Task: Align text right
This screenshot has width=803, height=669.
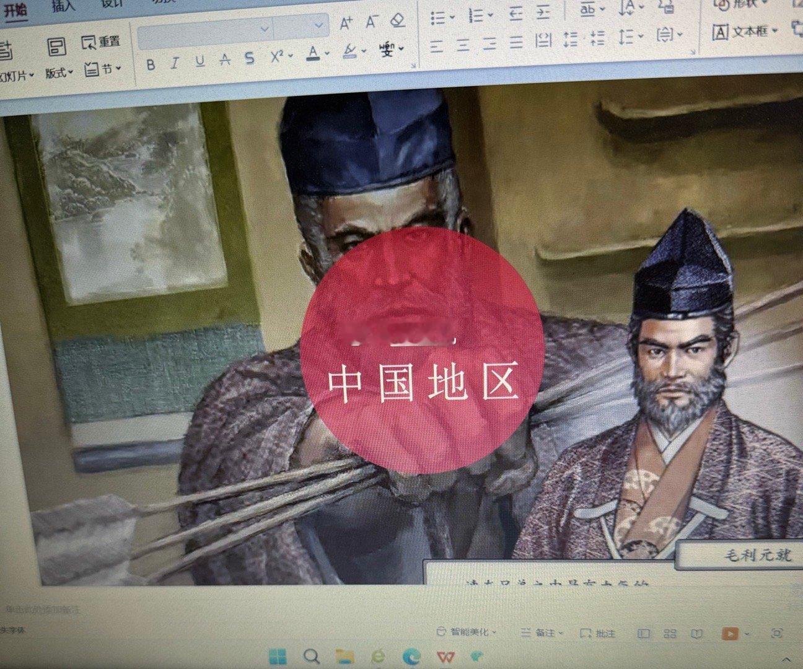Action: click(490, 43)
